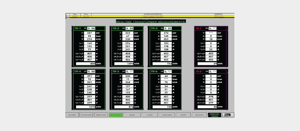The height and width of the screenshot is (131, 300).
Task: Open the Report page
Action: click(183, 115)
